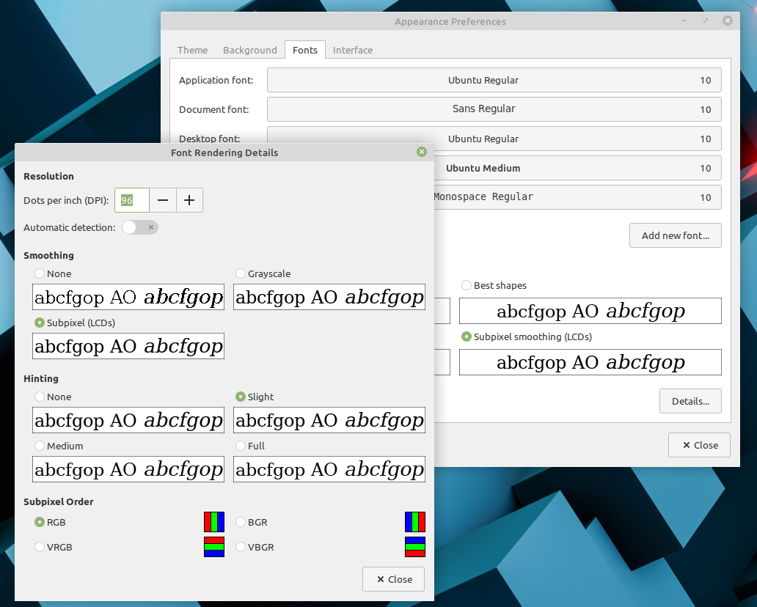
Task: Switch to the Theme tab
Action: click(x=193, y=50)
